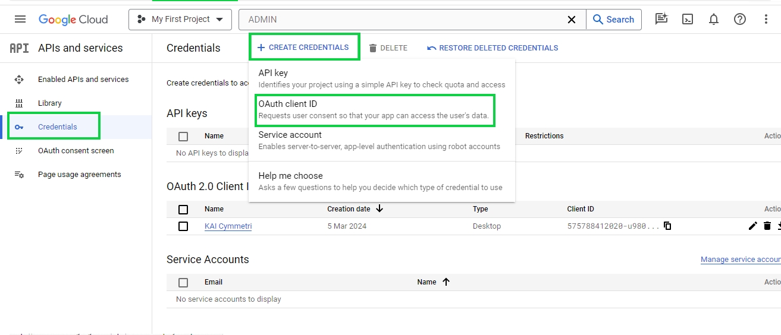Screen dimensions: 781x335
Task: Open the notifications bell
Action: click(713, 19)
